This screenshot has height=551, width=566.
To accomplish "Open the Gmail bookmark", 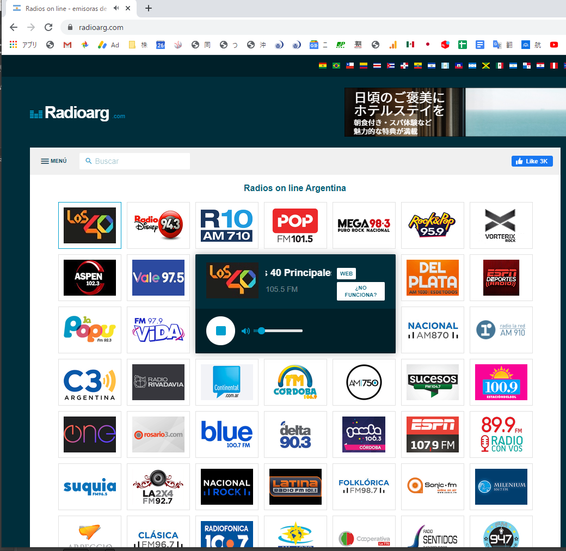I will click(x=67, y=45).
